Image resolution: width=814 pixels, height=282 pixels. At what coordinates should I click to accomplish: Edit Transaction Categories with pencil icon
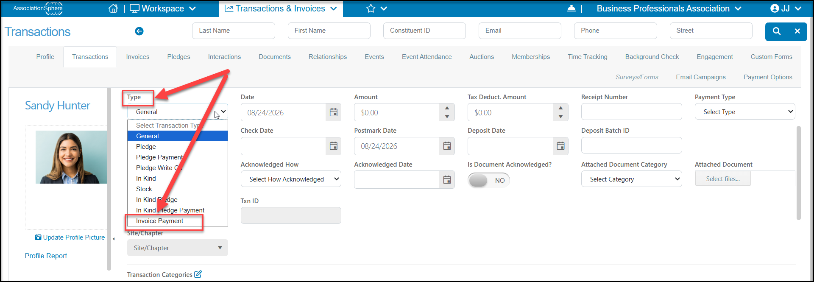pyautogui.click(x=198, y=274)
